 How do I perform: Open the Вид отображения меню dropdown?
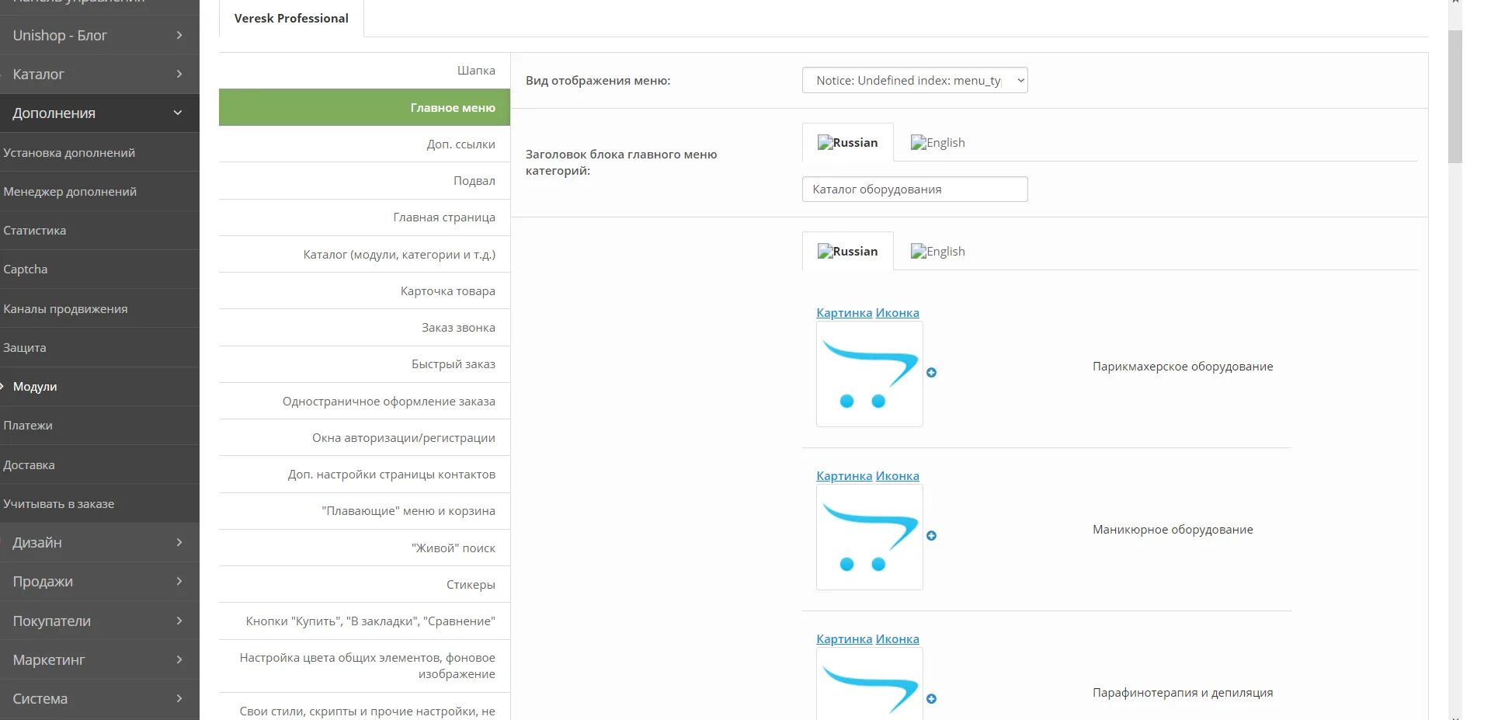[915, 80]
